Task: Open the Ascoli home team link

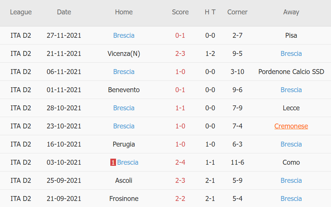Action: coord(124,181)
